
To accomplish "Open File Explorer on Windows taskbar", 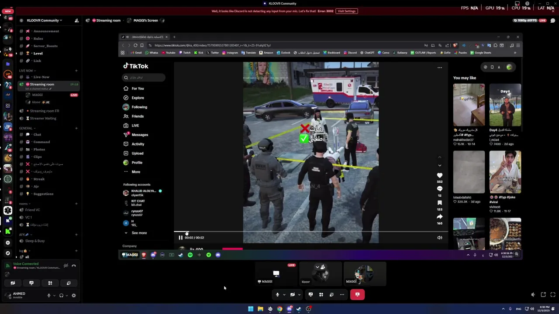I will (260, 309).
